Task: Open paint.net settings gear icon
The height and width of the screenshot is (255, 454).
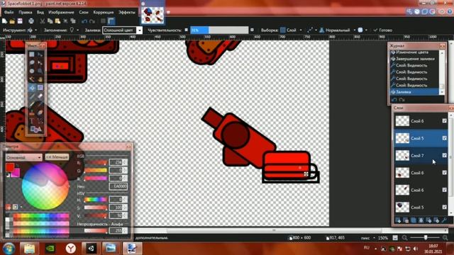Action: coord(442,11)
